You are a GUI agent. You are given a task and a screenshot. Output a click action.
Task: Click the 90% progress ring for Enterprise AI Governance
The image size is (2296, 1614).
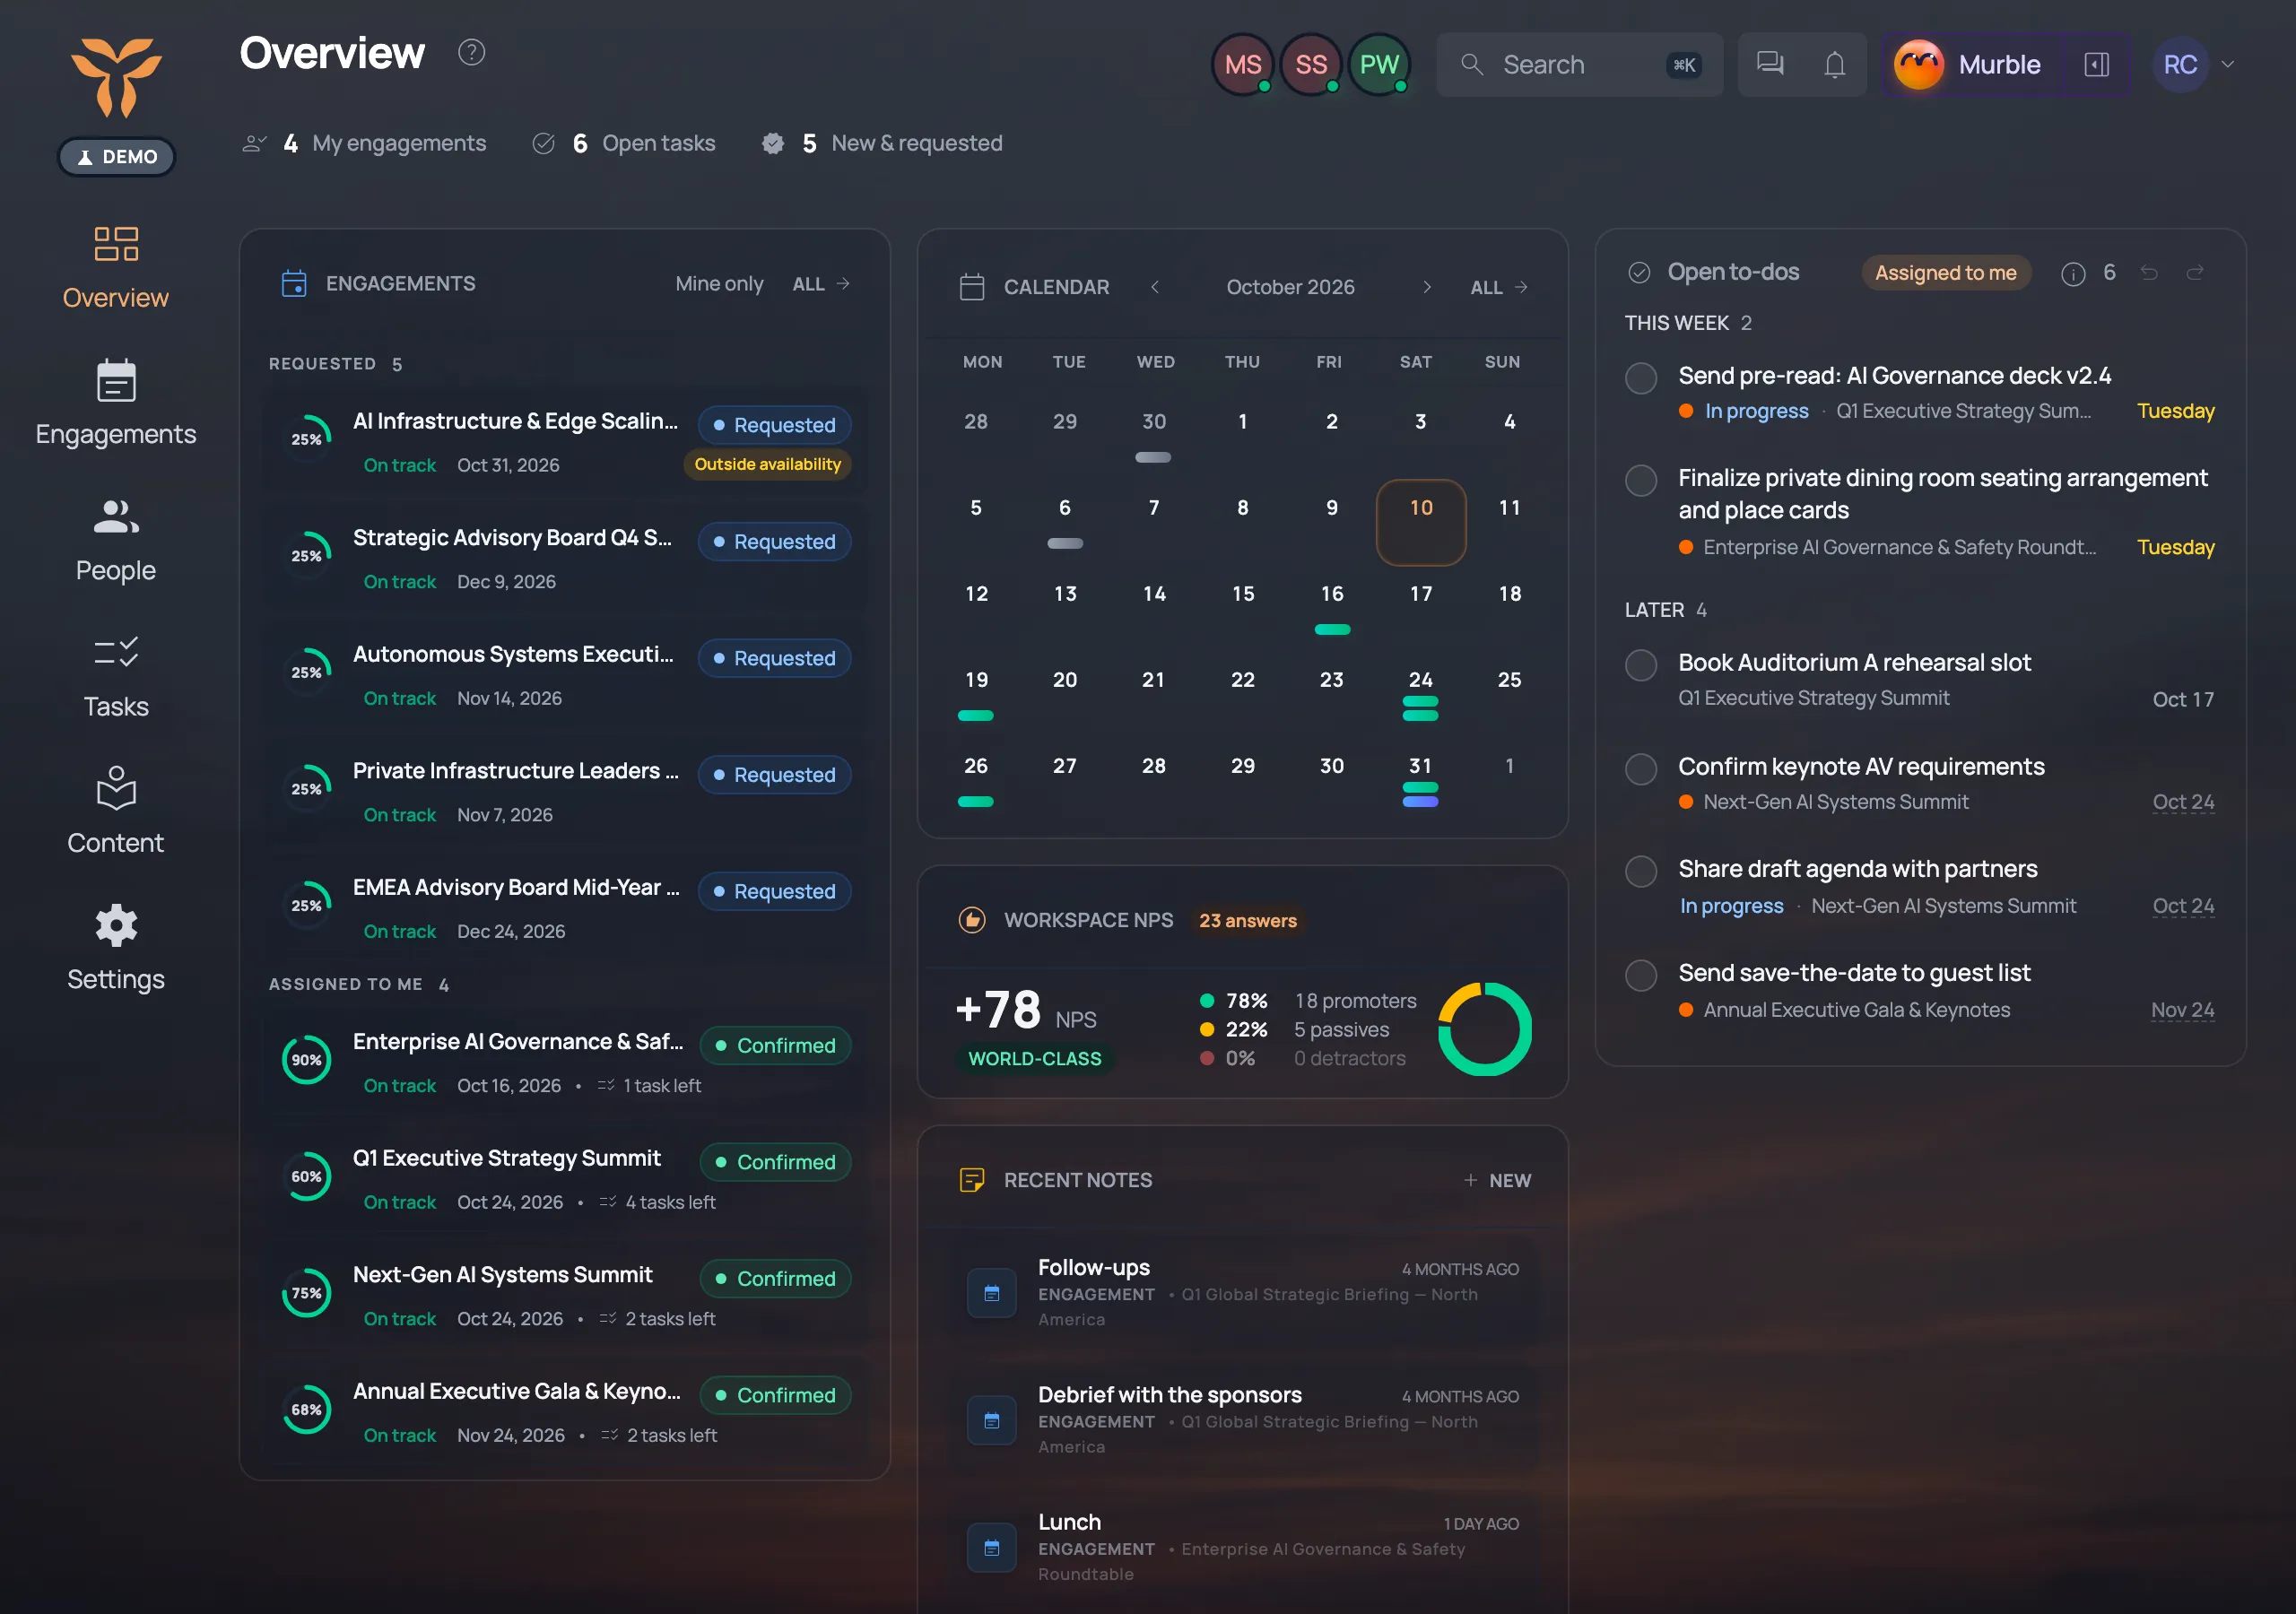pos(307,1060)
